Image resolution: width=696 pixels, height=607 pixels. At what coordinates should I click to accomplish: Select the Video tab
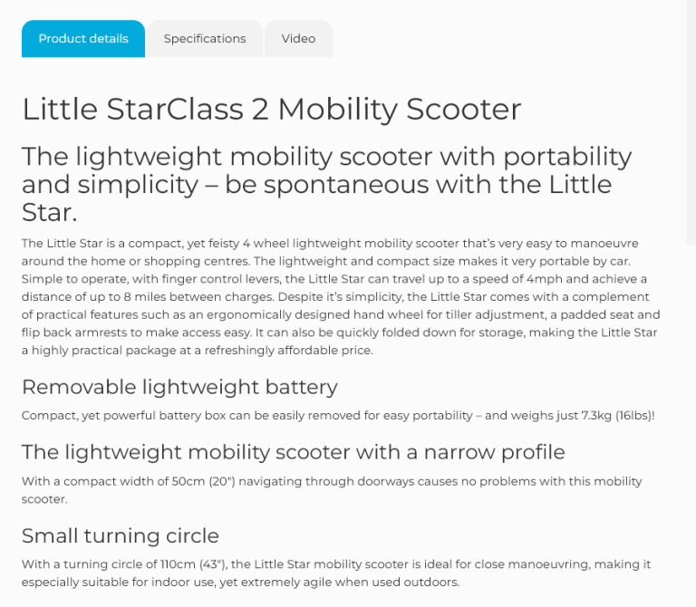point(298,39)
